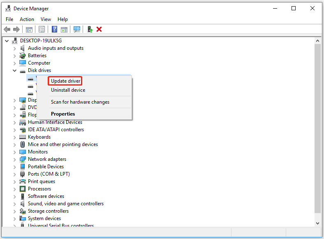
Task: Expand the Computer category
Action: 14,63
